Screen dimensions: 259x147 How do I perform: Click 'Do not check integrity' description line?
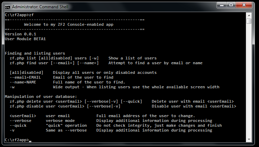click(159, 126)
